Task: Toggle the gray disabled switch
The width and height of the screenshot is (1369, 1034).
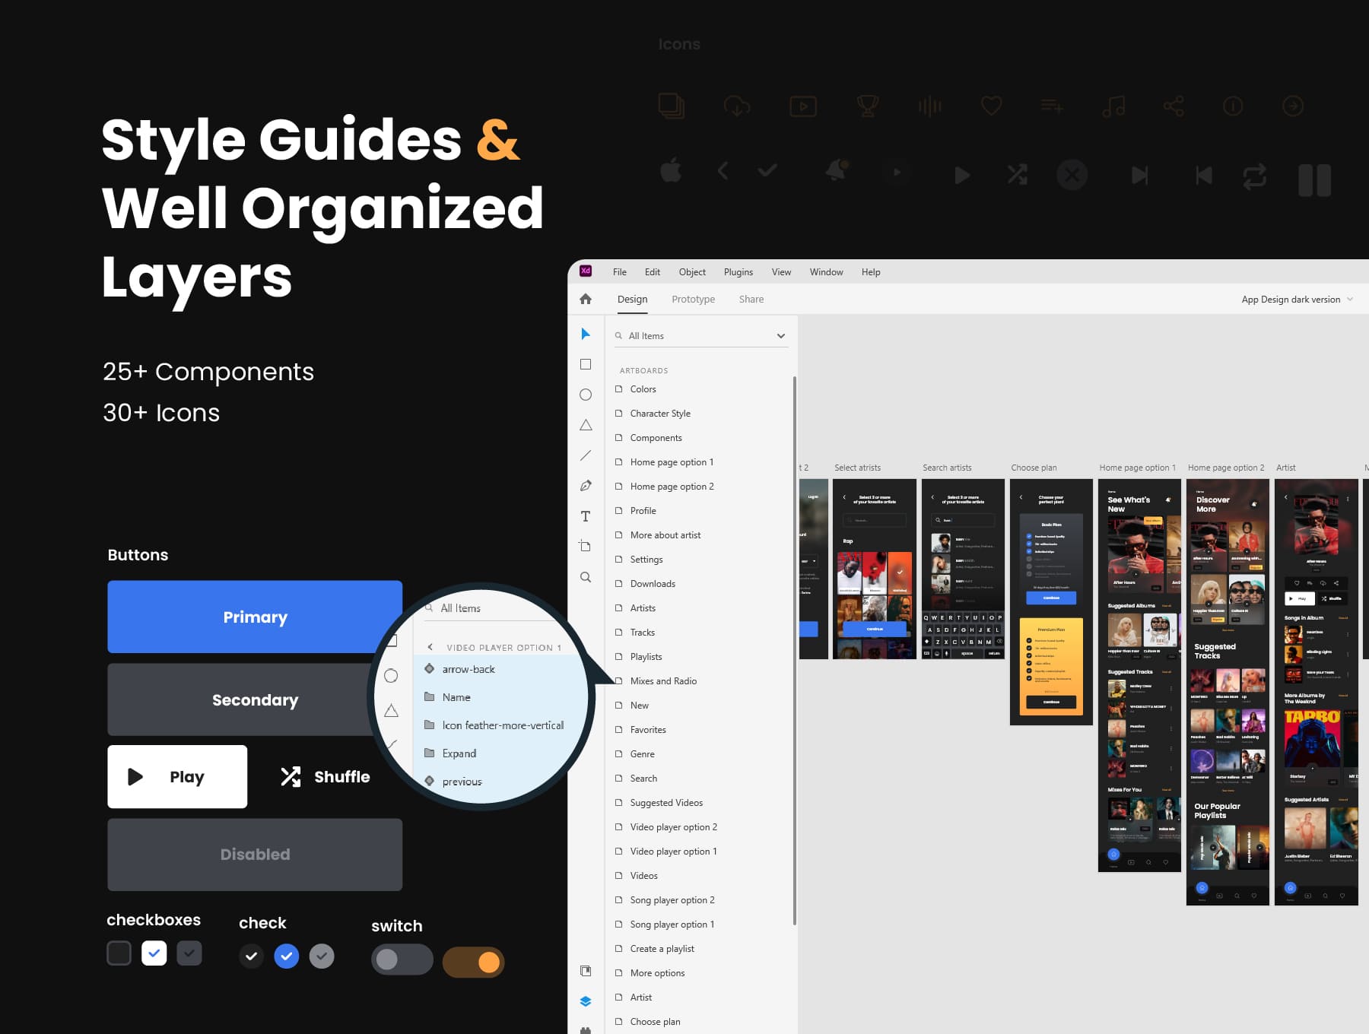Action: coord(402,959)
